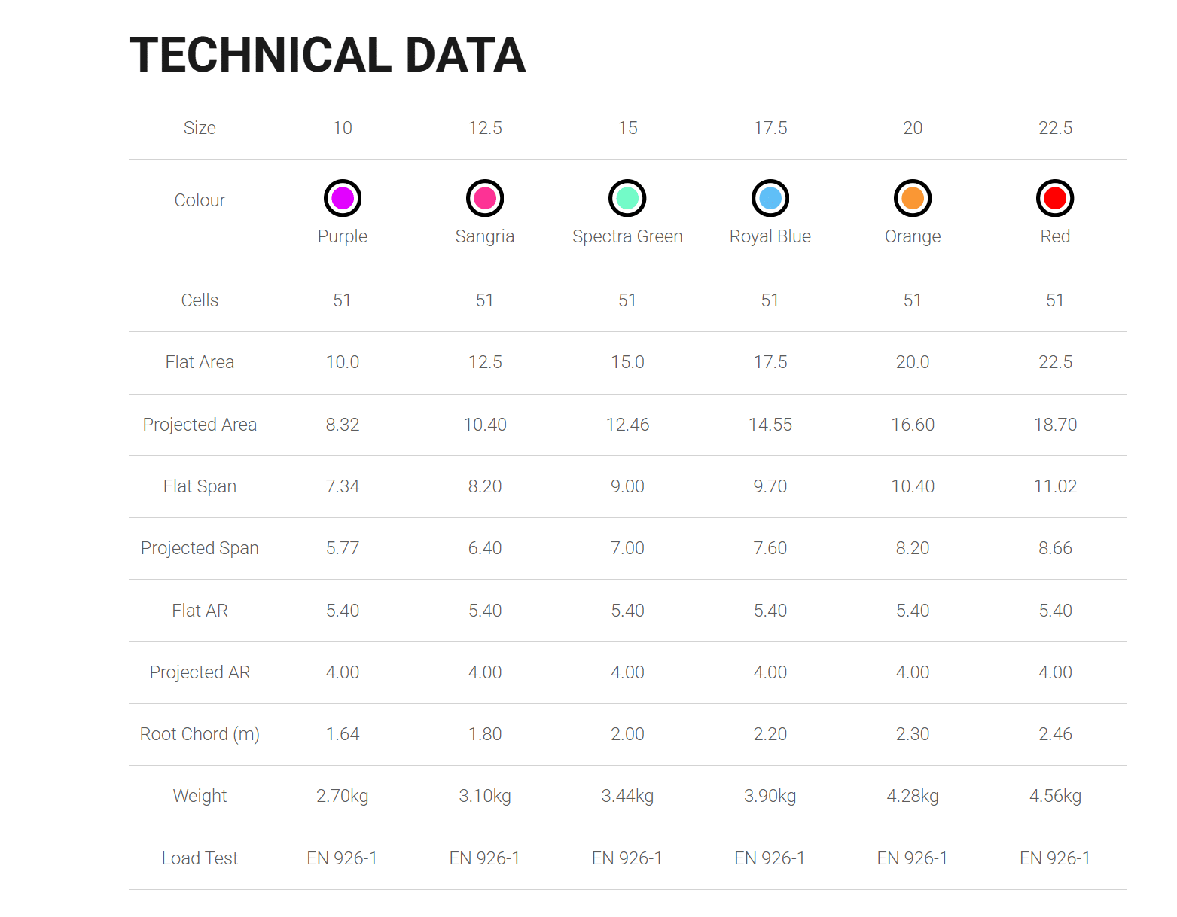The height and width of the screenshot is (917, 1177).
Task: Click the Spectra Green text label
Action: pos(627,236)
